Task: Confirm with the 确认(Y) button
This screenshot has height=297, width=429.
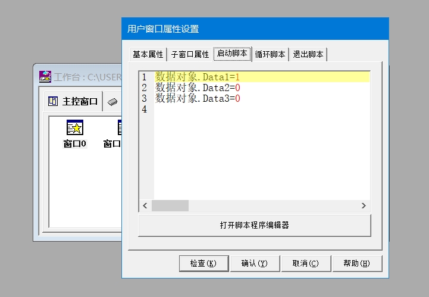Action: 254,264
